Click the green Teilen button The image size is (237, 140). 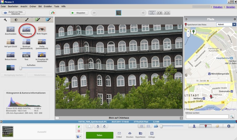100,135
